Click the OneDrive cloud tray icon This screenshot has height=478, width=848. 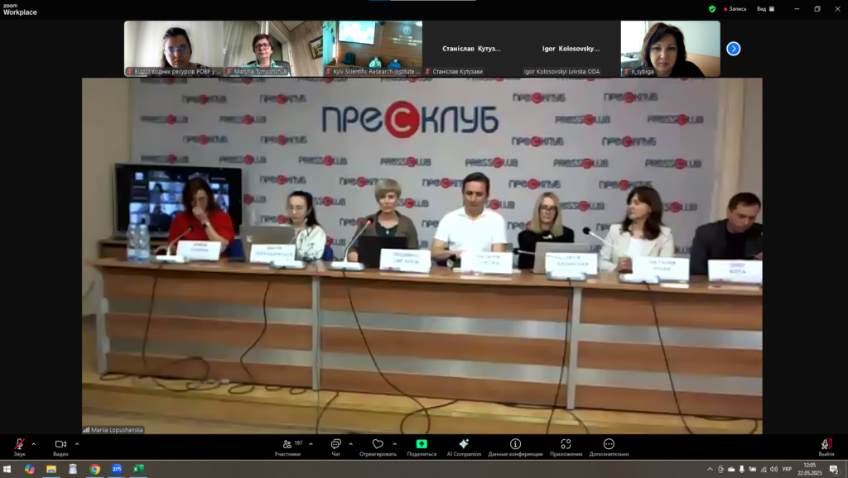pos(731,470)
